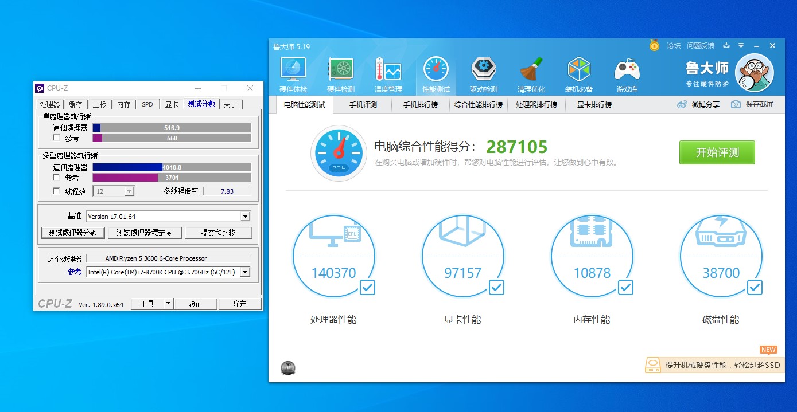Image resolution: width=797 pixels, height=412 pixels.
Task: Click the 验证 button in CPU-Z
Action: coord(196,304)
